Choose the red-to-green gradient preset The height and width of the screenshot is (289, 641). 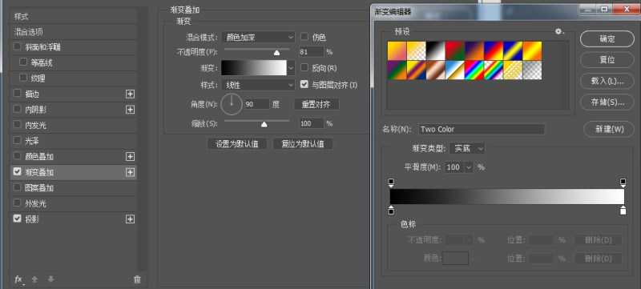[455, 50]
